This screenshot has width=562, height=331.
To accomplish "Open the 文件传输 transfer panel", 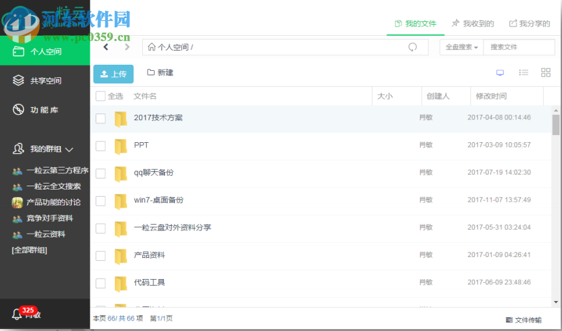I will [523, 320].
